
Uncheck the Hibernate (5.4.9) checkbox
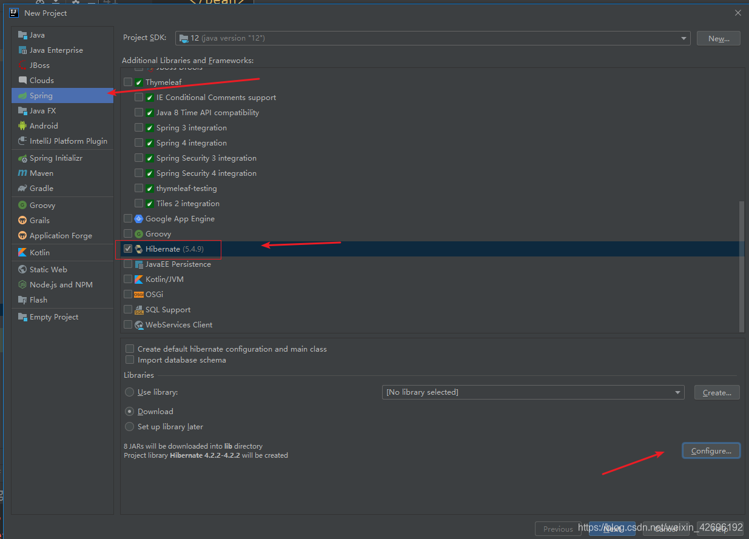[x=128, y=249]
